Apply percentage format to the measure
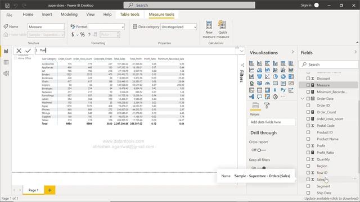360x202 pixels. point(83,35)
